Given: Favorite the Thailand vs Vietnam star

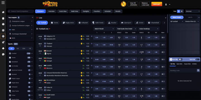Looking at the screenshot, I should click(92, 44).
